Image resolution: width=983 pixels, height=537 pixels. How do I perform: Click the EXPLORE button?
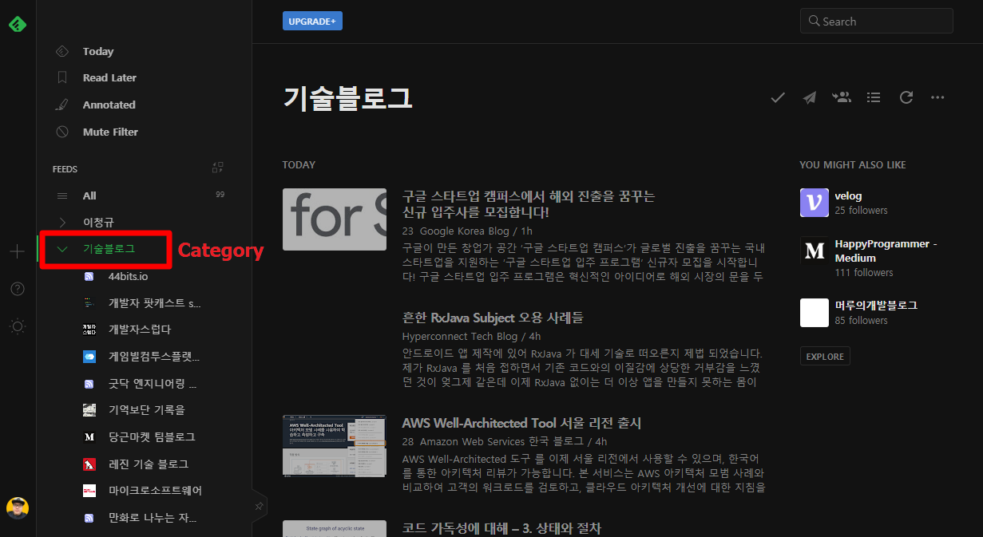pos(825,356)
